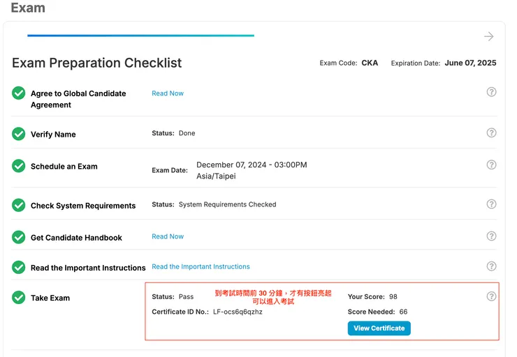
Task: Click green checkmark for Take Exam
Action: click(19, 298)
